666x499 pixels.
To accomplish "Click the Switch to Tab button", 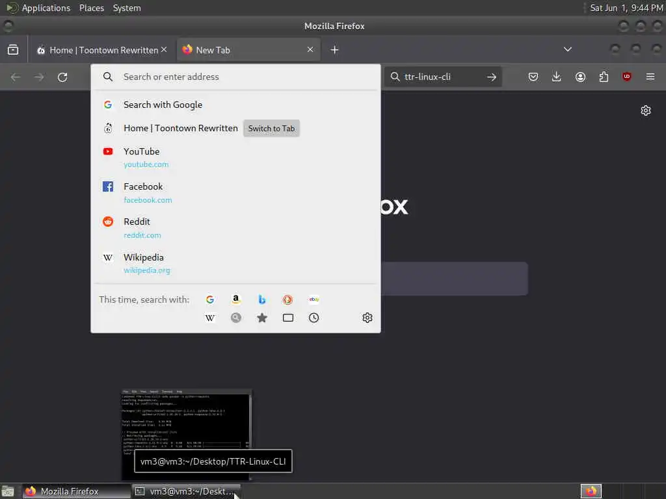I will coord(271,128).
